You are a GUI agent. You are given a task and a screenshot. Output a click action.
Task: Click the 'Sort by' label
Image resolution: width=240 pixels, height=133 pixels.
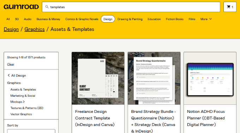pyautogui.click(x=13, y=125)
